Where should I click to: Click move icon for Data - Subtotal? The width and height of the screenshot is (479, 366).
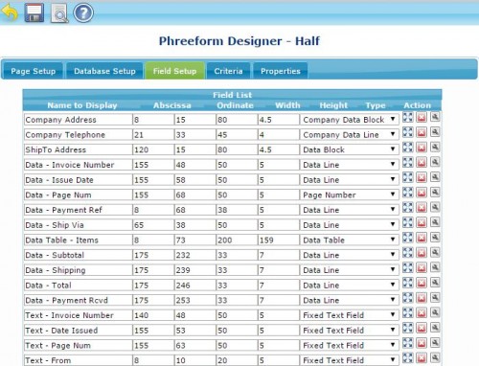(x=408, y=253)
